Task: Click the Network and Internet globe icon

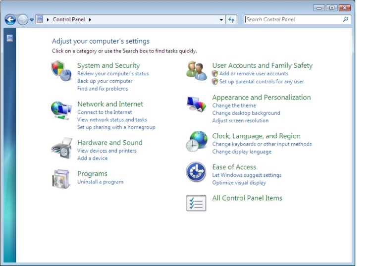Action: coord(61,110)
